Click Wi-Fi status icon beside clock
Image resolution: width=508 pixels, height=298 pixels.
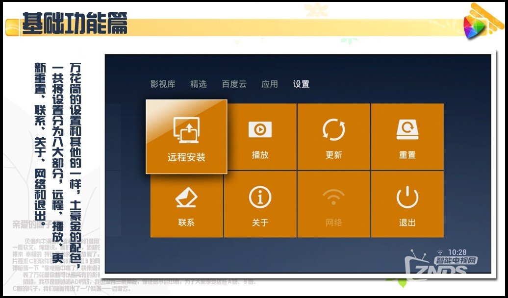440,252
